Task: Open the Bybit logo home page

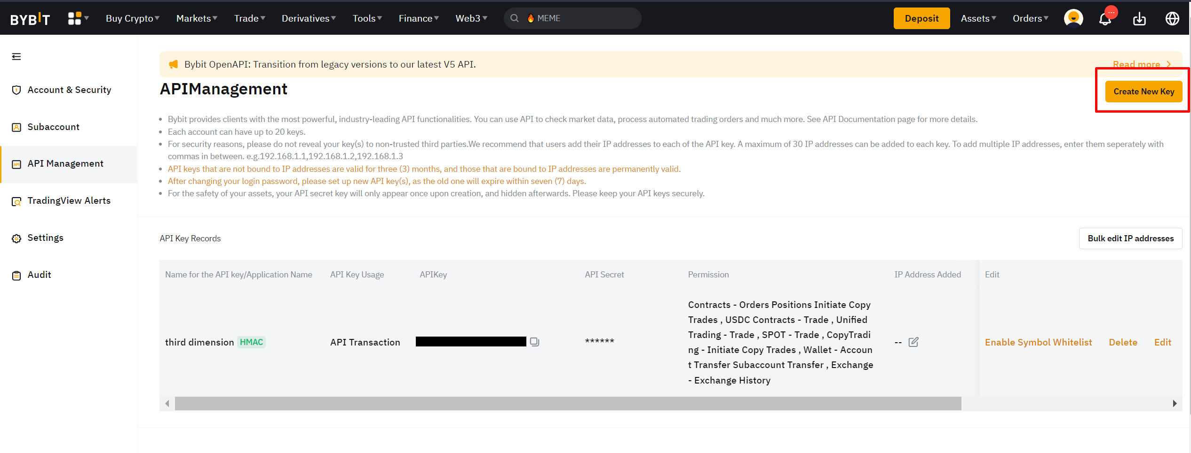Action: [30, 19]
